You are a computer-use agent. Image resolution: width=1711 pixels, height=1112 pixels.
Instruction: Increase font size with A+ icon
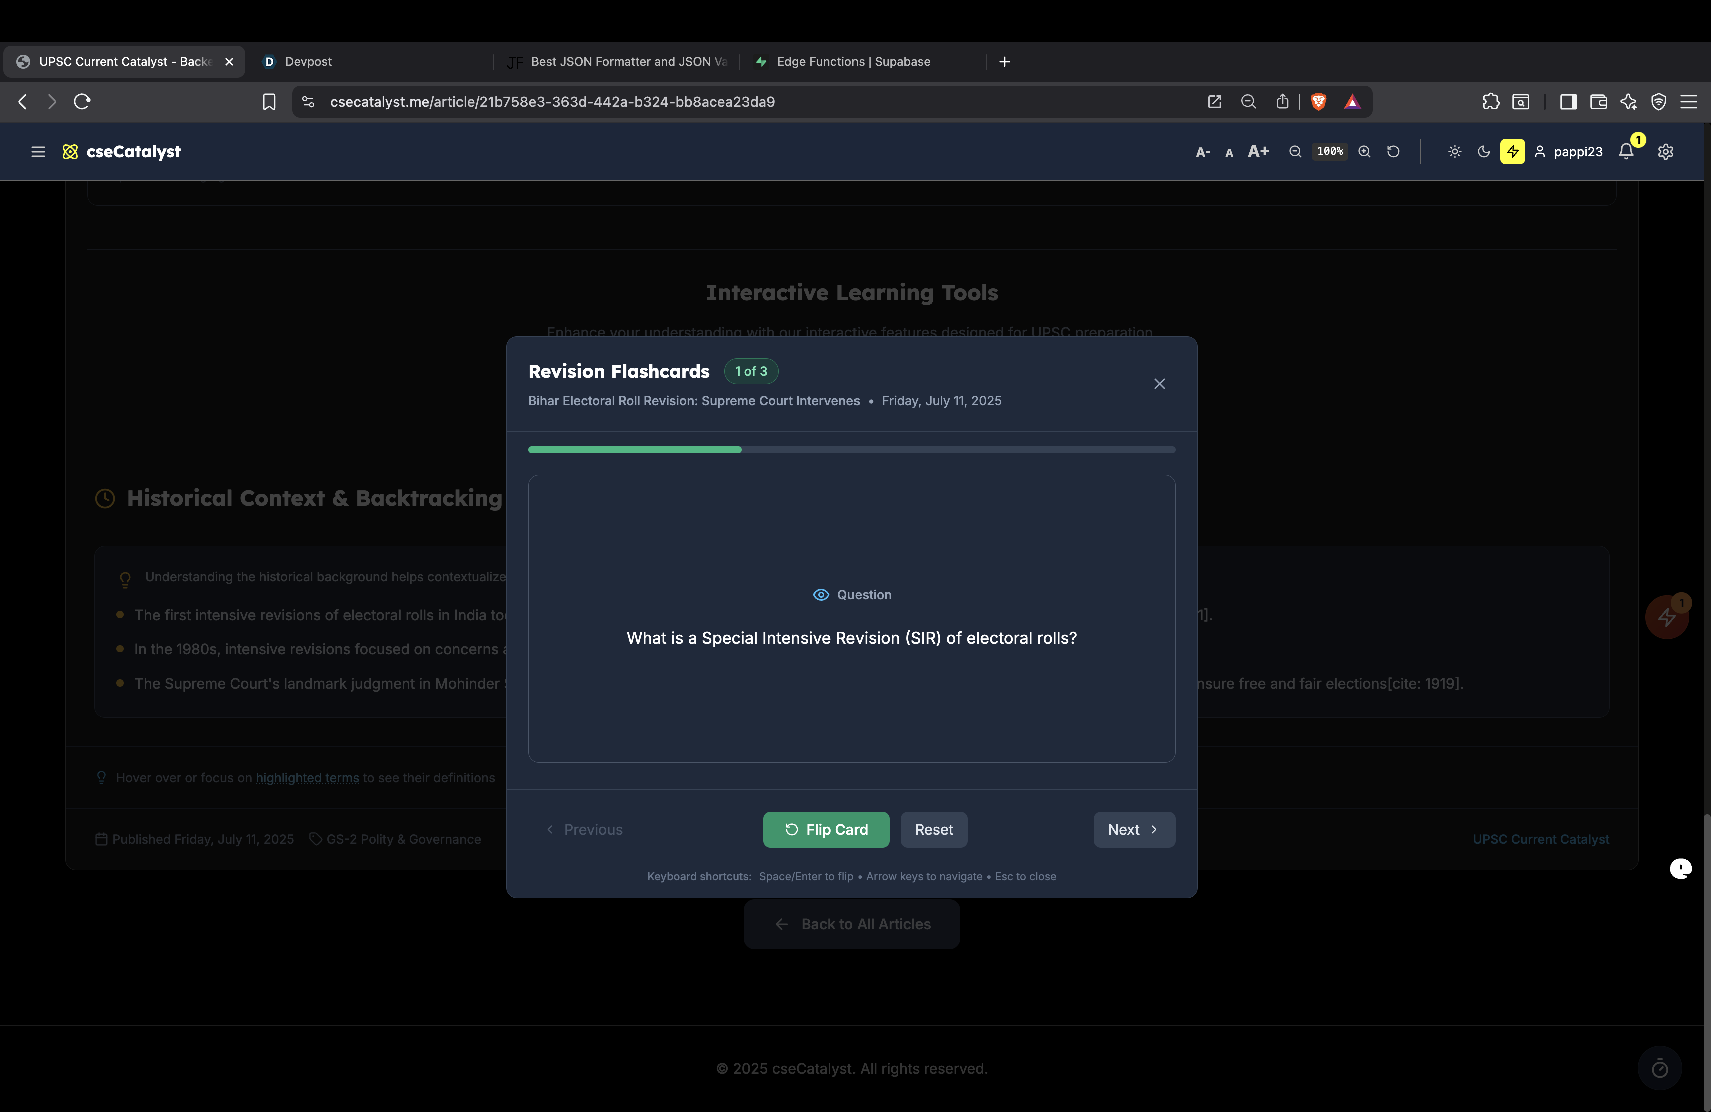click(1258, 151)
